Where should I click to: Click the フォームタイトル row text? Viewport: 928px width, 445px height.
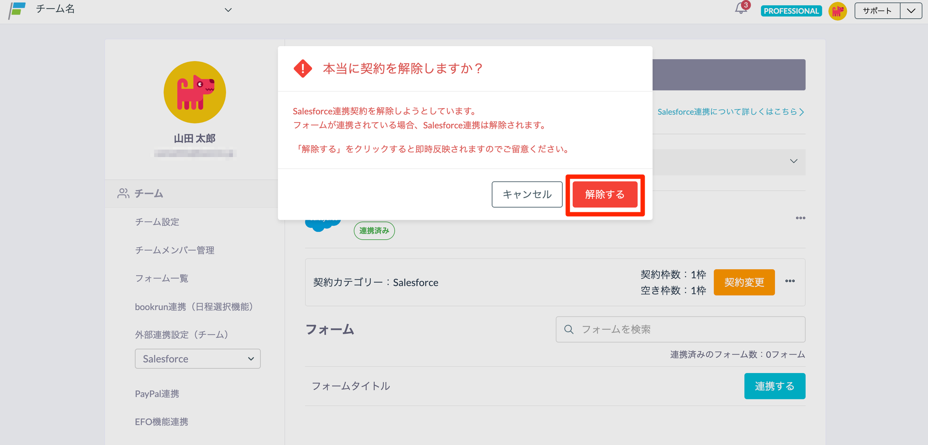pos(351,386)
